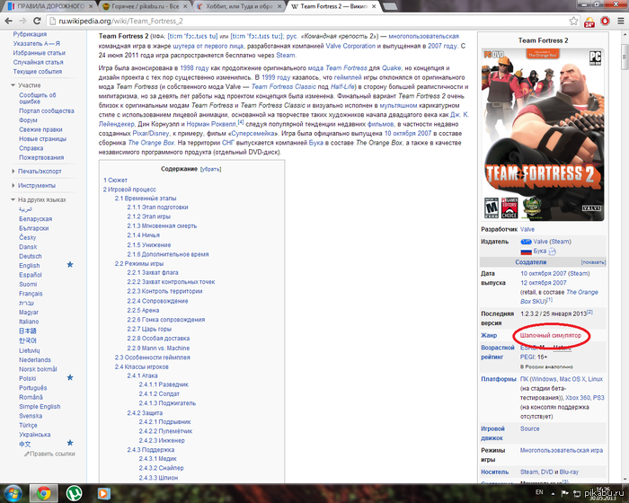Image resolution: width=629 pixels, height=503 pixels.
Task: Reload the page with refresh icon
Action: click(x=37, y=21)
